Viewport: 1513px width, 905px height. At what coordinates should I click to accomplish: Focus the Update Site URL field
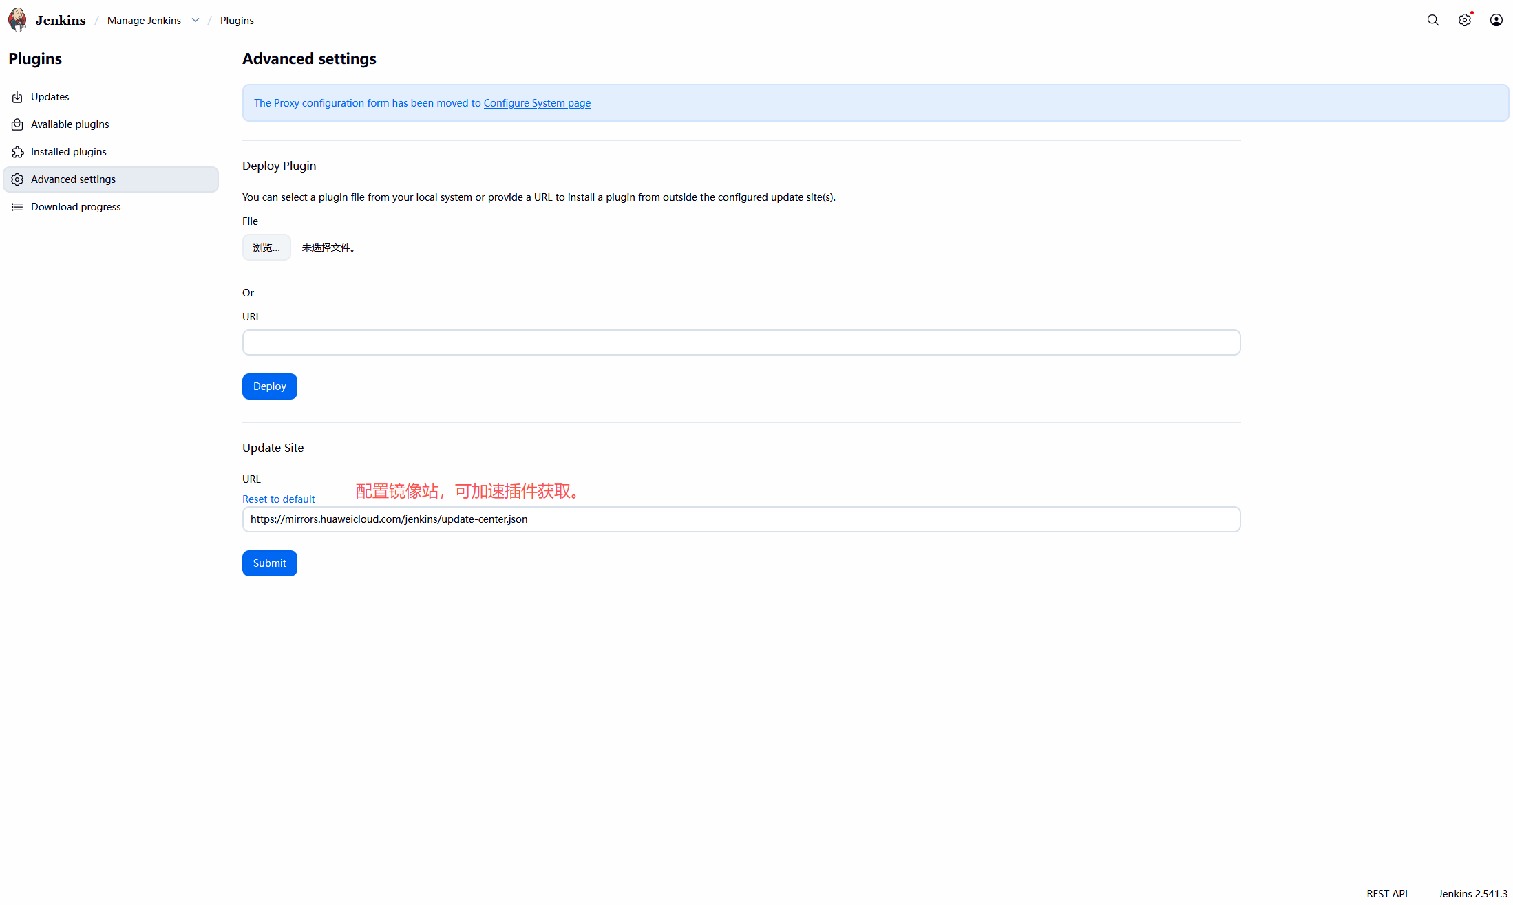point(741,519)
